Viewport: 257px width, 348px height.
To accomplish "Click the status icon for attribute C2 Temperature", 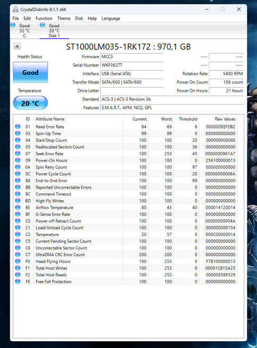I will coord(17,234).
